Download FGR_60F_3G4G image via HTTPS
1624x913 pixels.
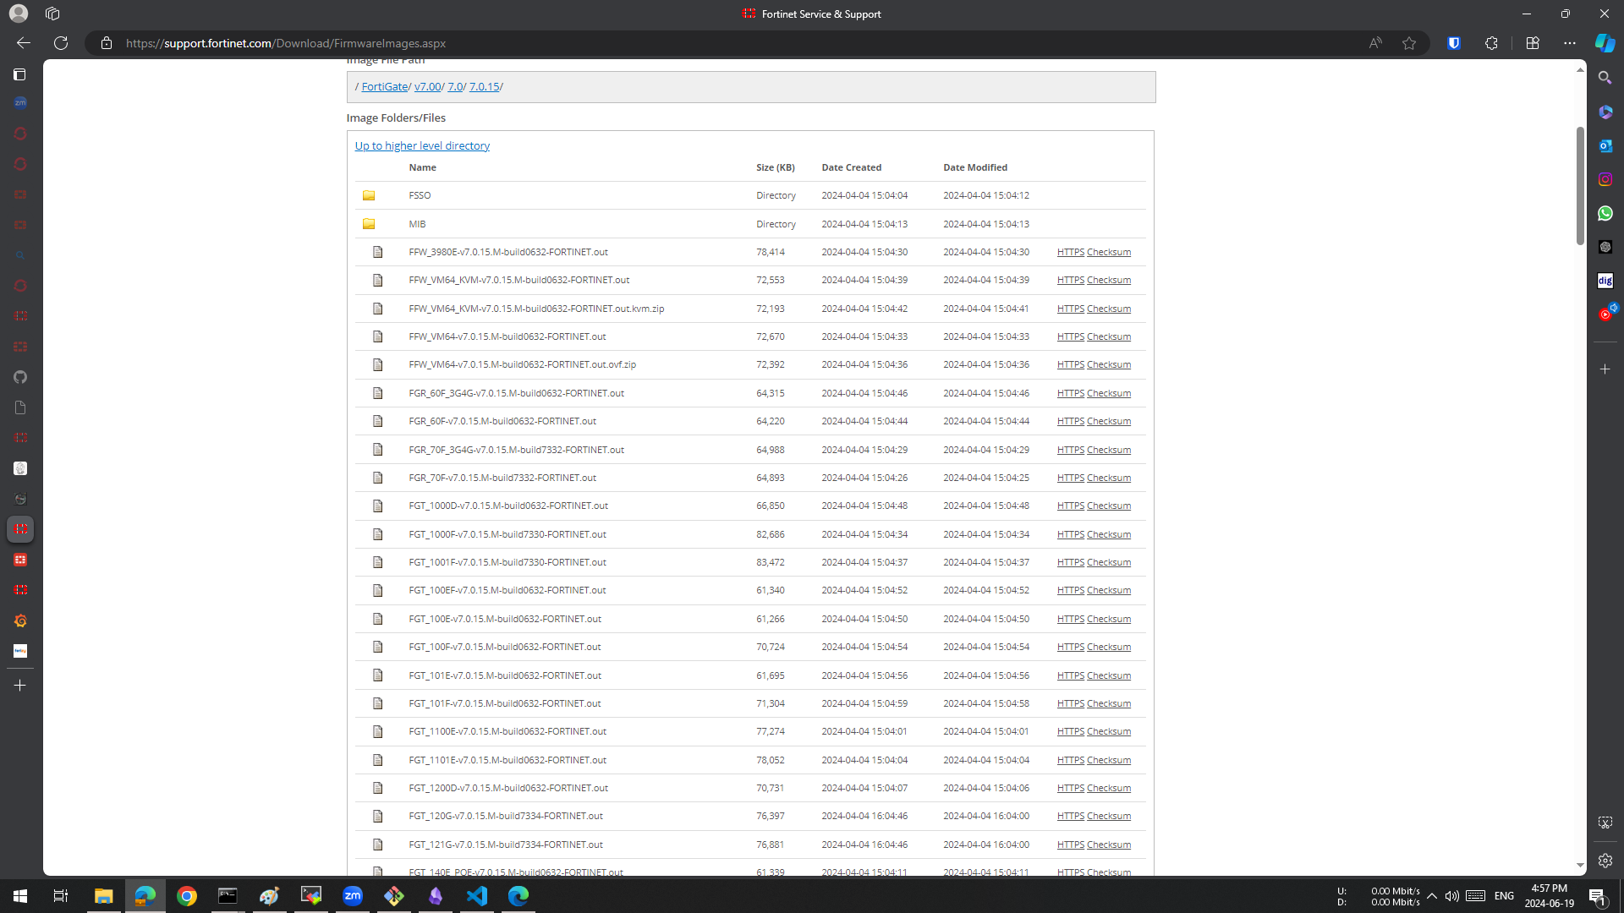(x=1070, y=393)
